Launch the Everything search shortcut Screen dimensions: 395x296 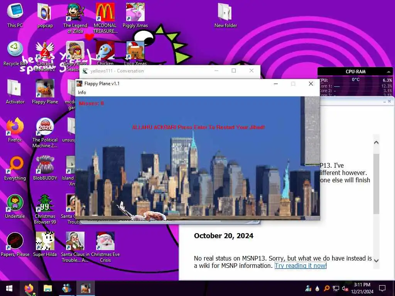pos(15,168)
